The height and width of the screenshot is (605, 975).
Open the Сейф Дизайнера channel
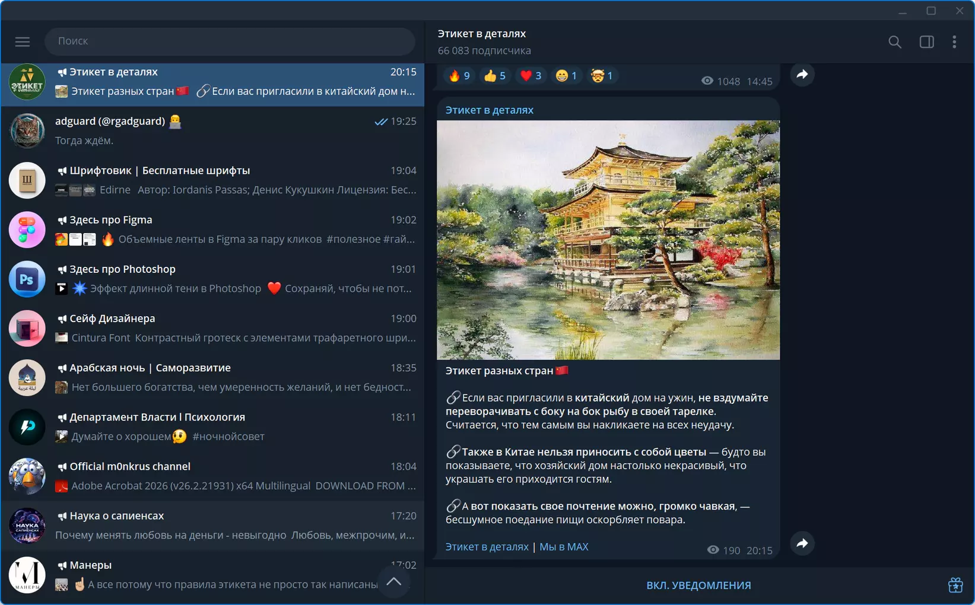click(212, 328)
